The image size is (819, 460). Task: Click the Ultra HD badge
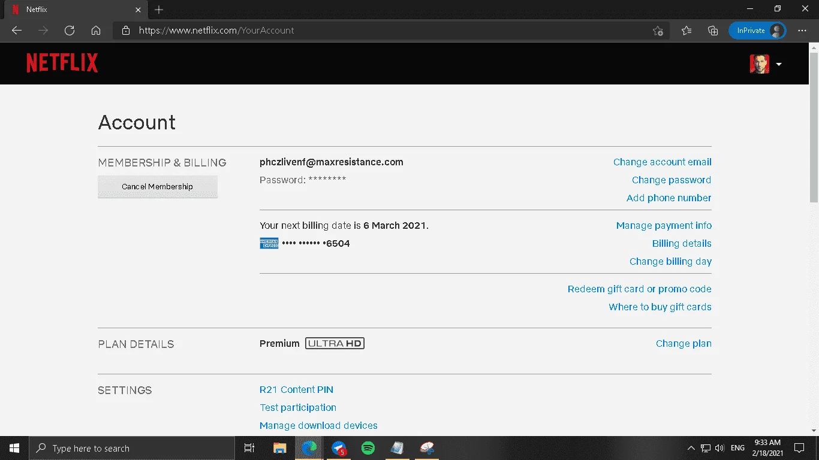point(335,343)
